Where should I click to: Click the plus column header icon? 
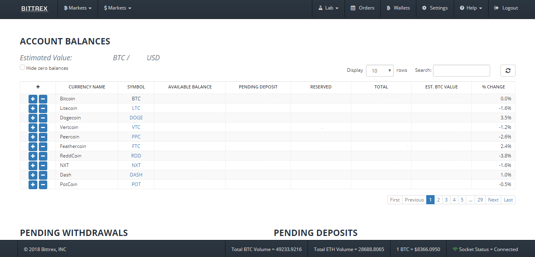coord(38,87)
